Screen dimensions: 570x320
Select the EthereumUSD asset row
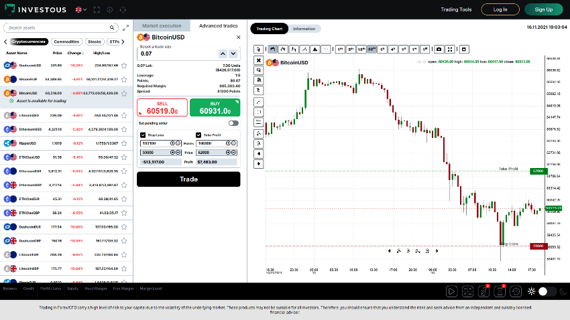point(66,129)
